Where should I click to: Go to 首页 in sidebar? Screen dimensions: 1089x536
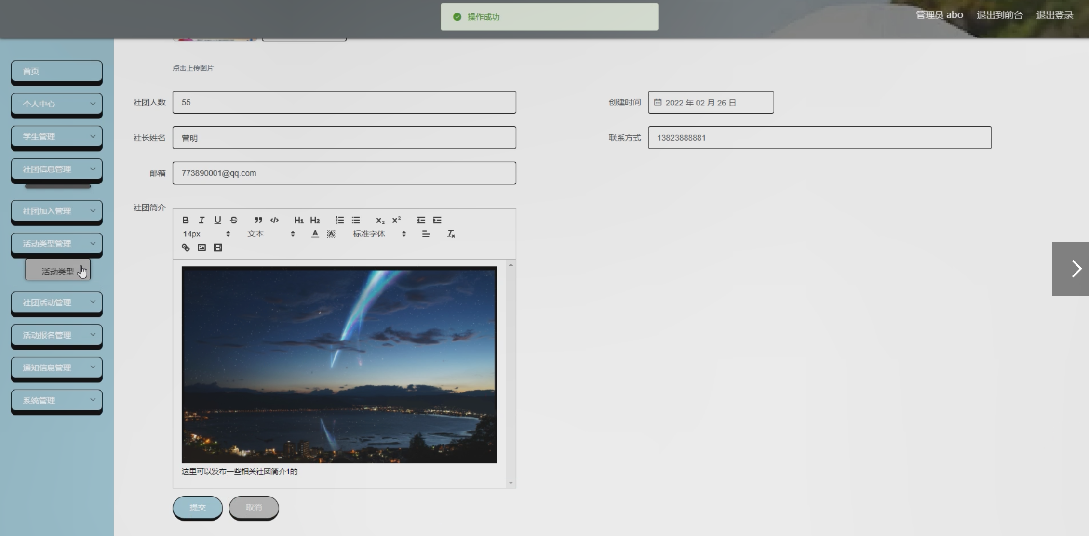[57, 71]
